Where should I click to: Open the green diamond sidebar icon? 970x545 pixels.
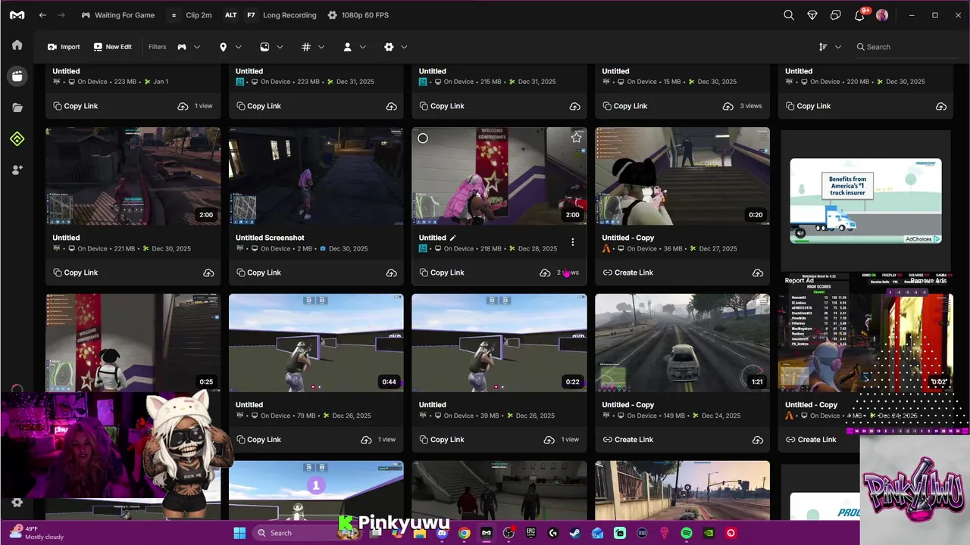coord(17,139)
